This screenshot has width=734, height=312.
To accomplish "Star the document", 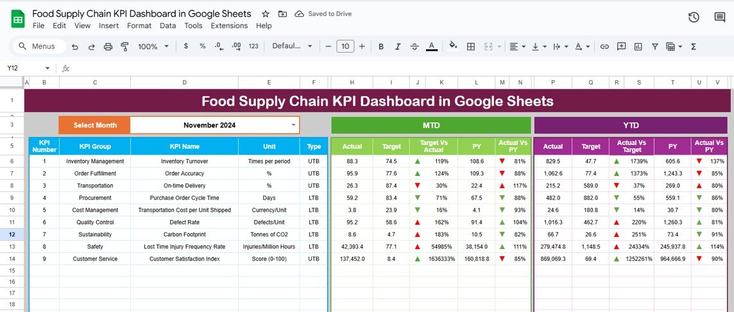I will pyautogui.click(x=266, y=14).
